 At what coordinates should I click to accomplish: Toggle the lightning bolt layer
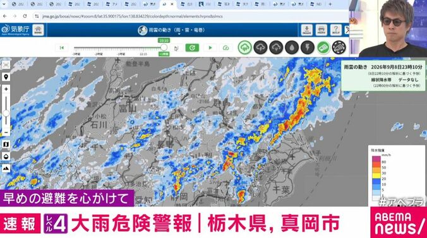[308, 47]
